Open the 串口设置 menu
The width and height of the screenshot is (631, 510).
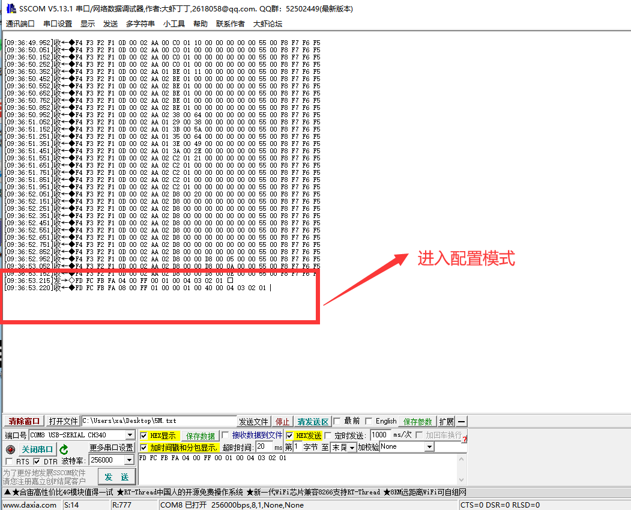pos(58,24)
